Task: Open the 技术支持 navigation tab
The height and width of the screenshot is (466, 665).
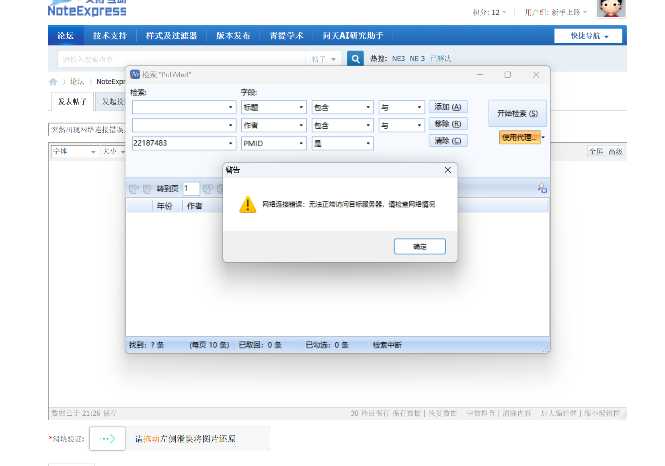Action: tap(110, 36)
